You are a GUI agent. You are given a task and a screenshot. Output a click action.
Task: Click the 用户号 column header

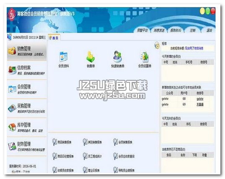184,93
